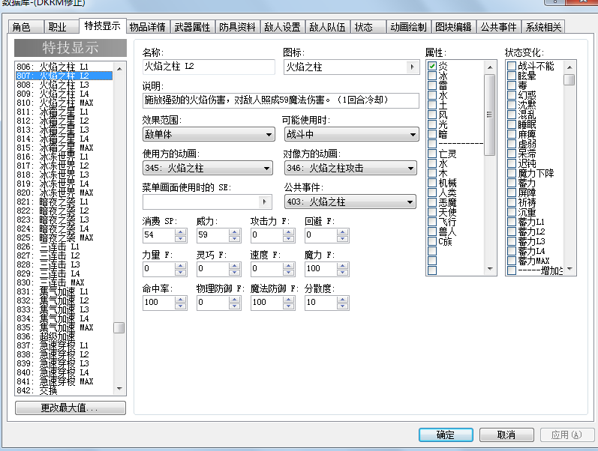Click the 说明 description field
This screenshot has height=451, width=598.
[281, 100]
